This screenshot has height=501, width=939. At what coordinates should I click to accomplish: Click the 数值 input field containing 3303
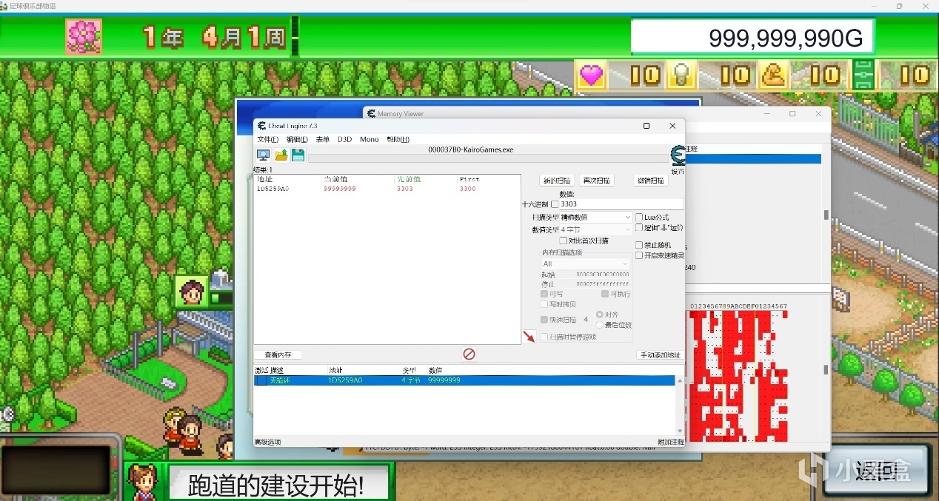[621, 204]
